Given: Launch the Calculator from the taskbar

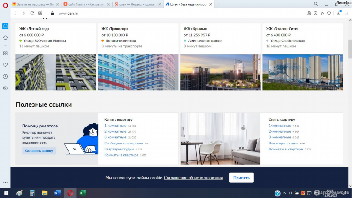Looking at the screenshot, I should click(32, 193).
